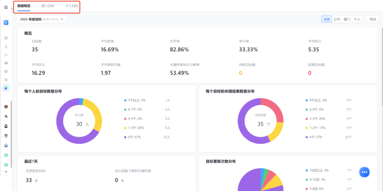Image resolution: width=383 pixels, height=191 pixels.
Task: Click the 平均信心 value 5.35
Action: (x=313, y=50)
